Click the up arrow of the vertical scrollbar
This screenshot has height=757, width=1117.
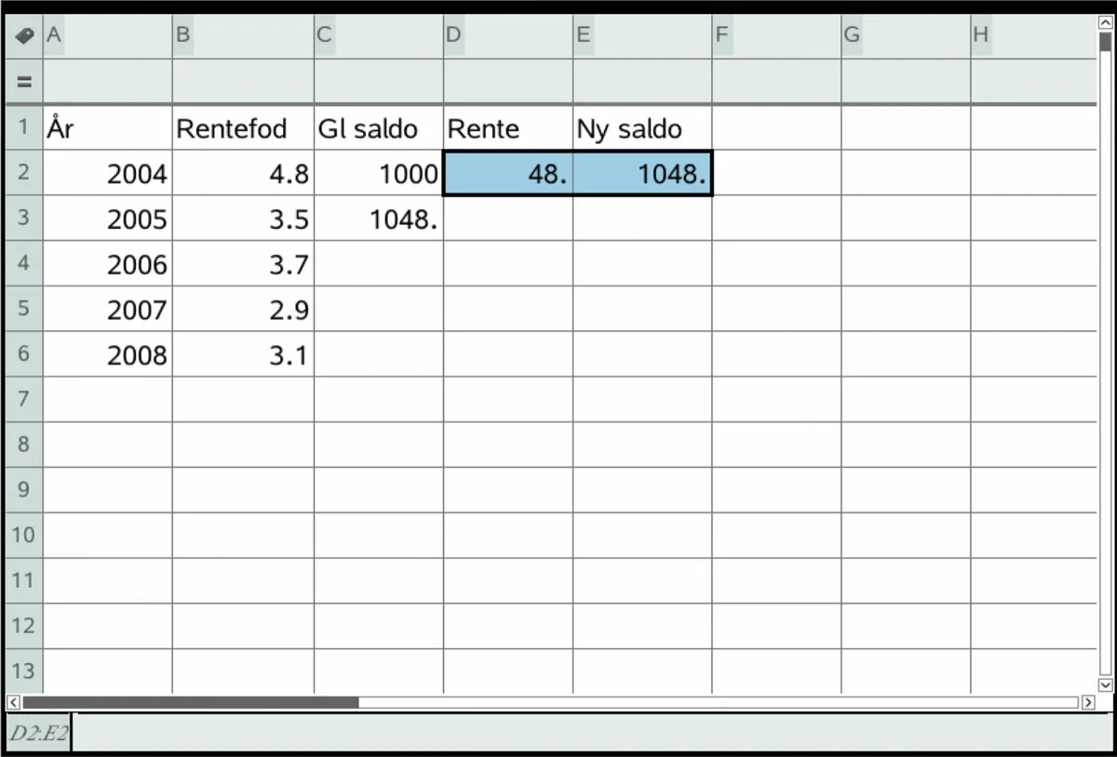(1105, 22)
